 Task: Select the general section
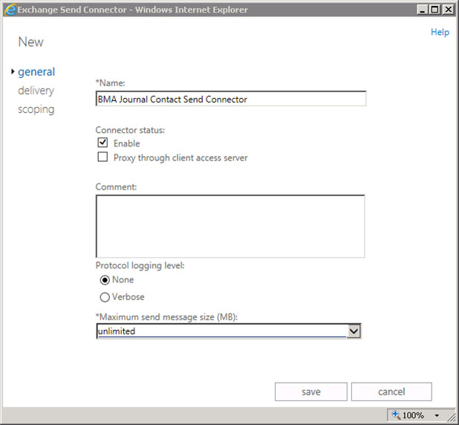pos(36,72)
